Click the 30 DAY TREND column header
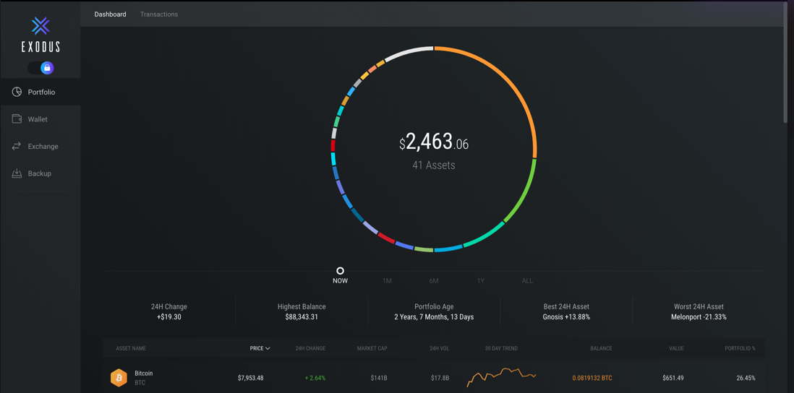The image size is (794, 393). tap(501, 348)
